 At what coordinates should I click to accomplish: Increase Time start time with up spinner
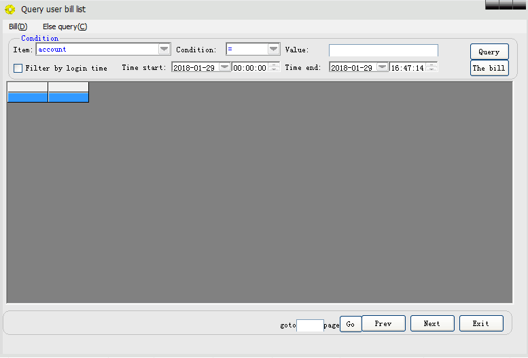(274, 65)
